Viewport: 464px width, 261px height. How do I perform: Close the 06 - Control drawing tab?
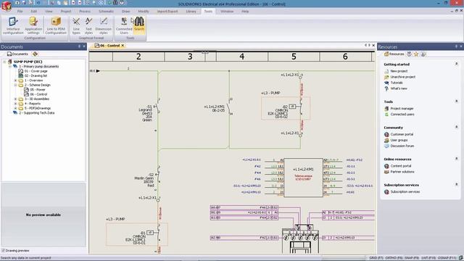123,46
